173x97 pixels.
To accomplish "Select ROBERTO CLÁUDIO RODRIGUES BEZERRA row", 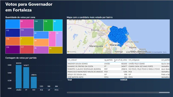I will coord(118,69).
